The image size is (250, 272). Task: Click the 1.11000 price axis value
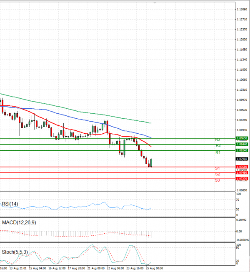coord(242,70)
